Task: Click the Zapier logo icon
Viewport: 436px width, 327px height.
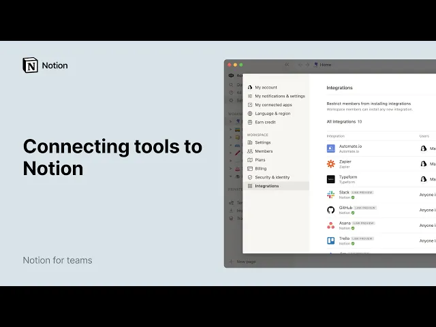Action: (330, 163)
